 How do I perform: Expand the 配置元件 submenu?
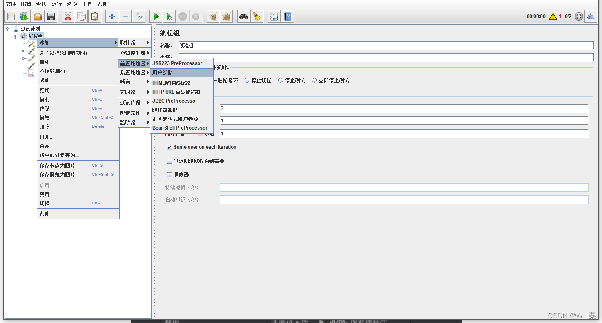point(134,113)
